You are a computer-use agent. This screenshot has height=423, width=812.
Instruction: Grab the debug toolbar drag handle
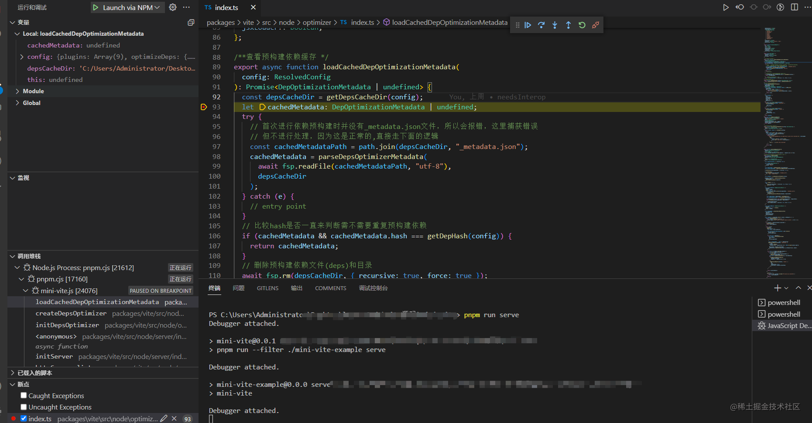tap(517, 25)
